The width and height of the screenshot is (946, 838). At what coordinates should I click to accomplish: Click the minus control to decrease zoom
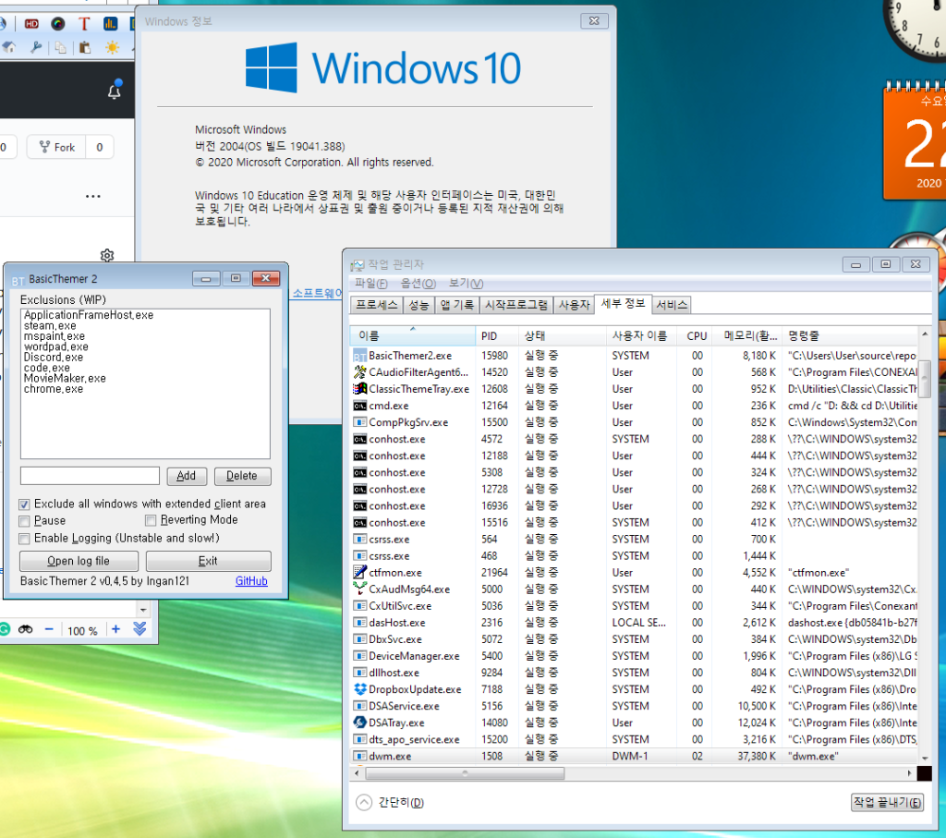[x=49, y=629]
